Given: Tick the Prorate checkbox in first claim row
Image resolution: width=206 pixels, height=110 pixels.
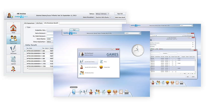Looking at the screenshot, I should click(x=176, y=58).
